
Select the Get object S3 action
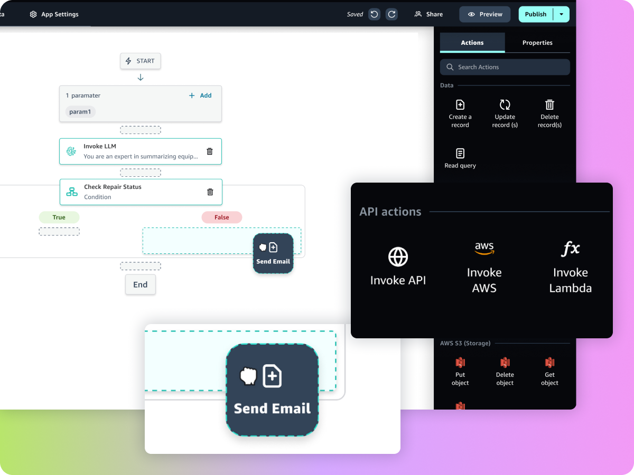pos(549,370)
